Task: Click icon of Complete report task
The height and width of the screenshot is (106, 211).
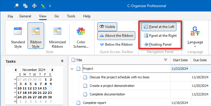Action: [78, 103]
